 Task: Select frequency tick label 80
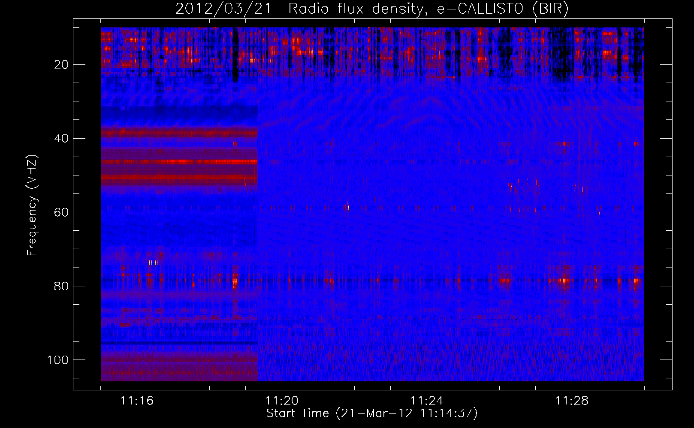click(62, 286)
